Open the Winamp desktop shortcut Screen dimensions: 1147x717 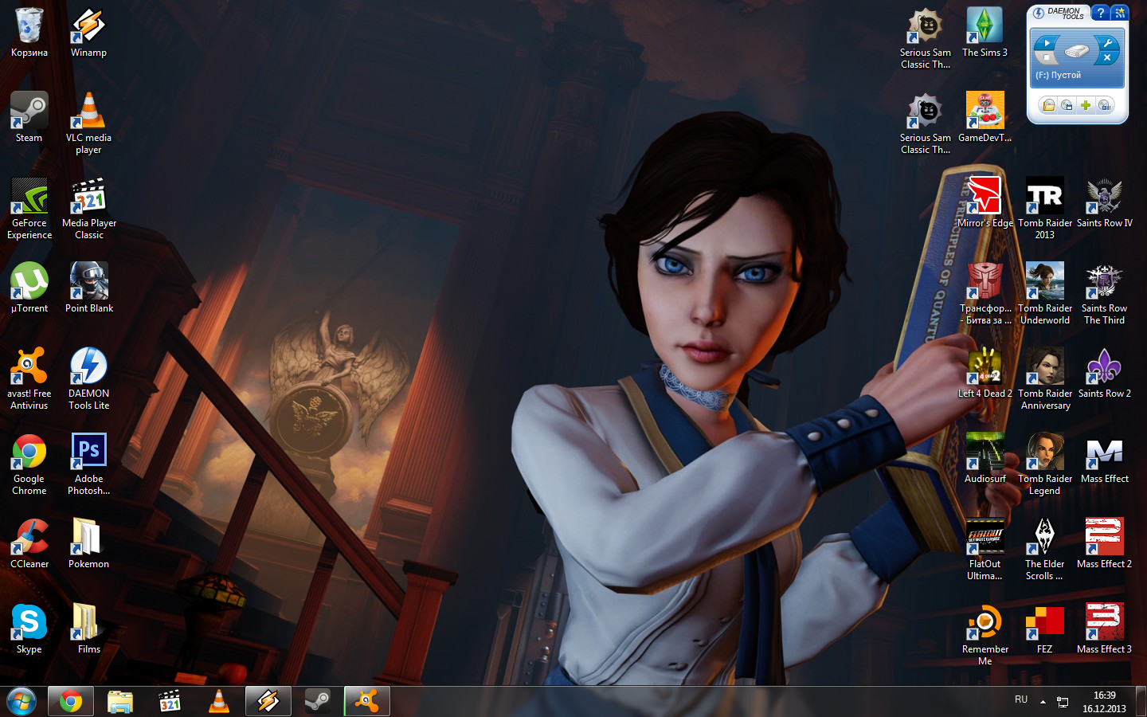88,33
